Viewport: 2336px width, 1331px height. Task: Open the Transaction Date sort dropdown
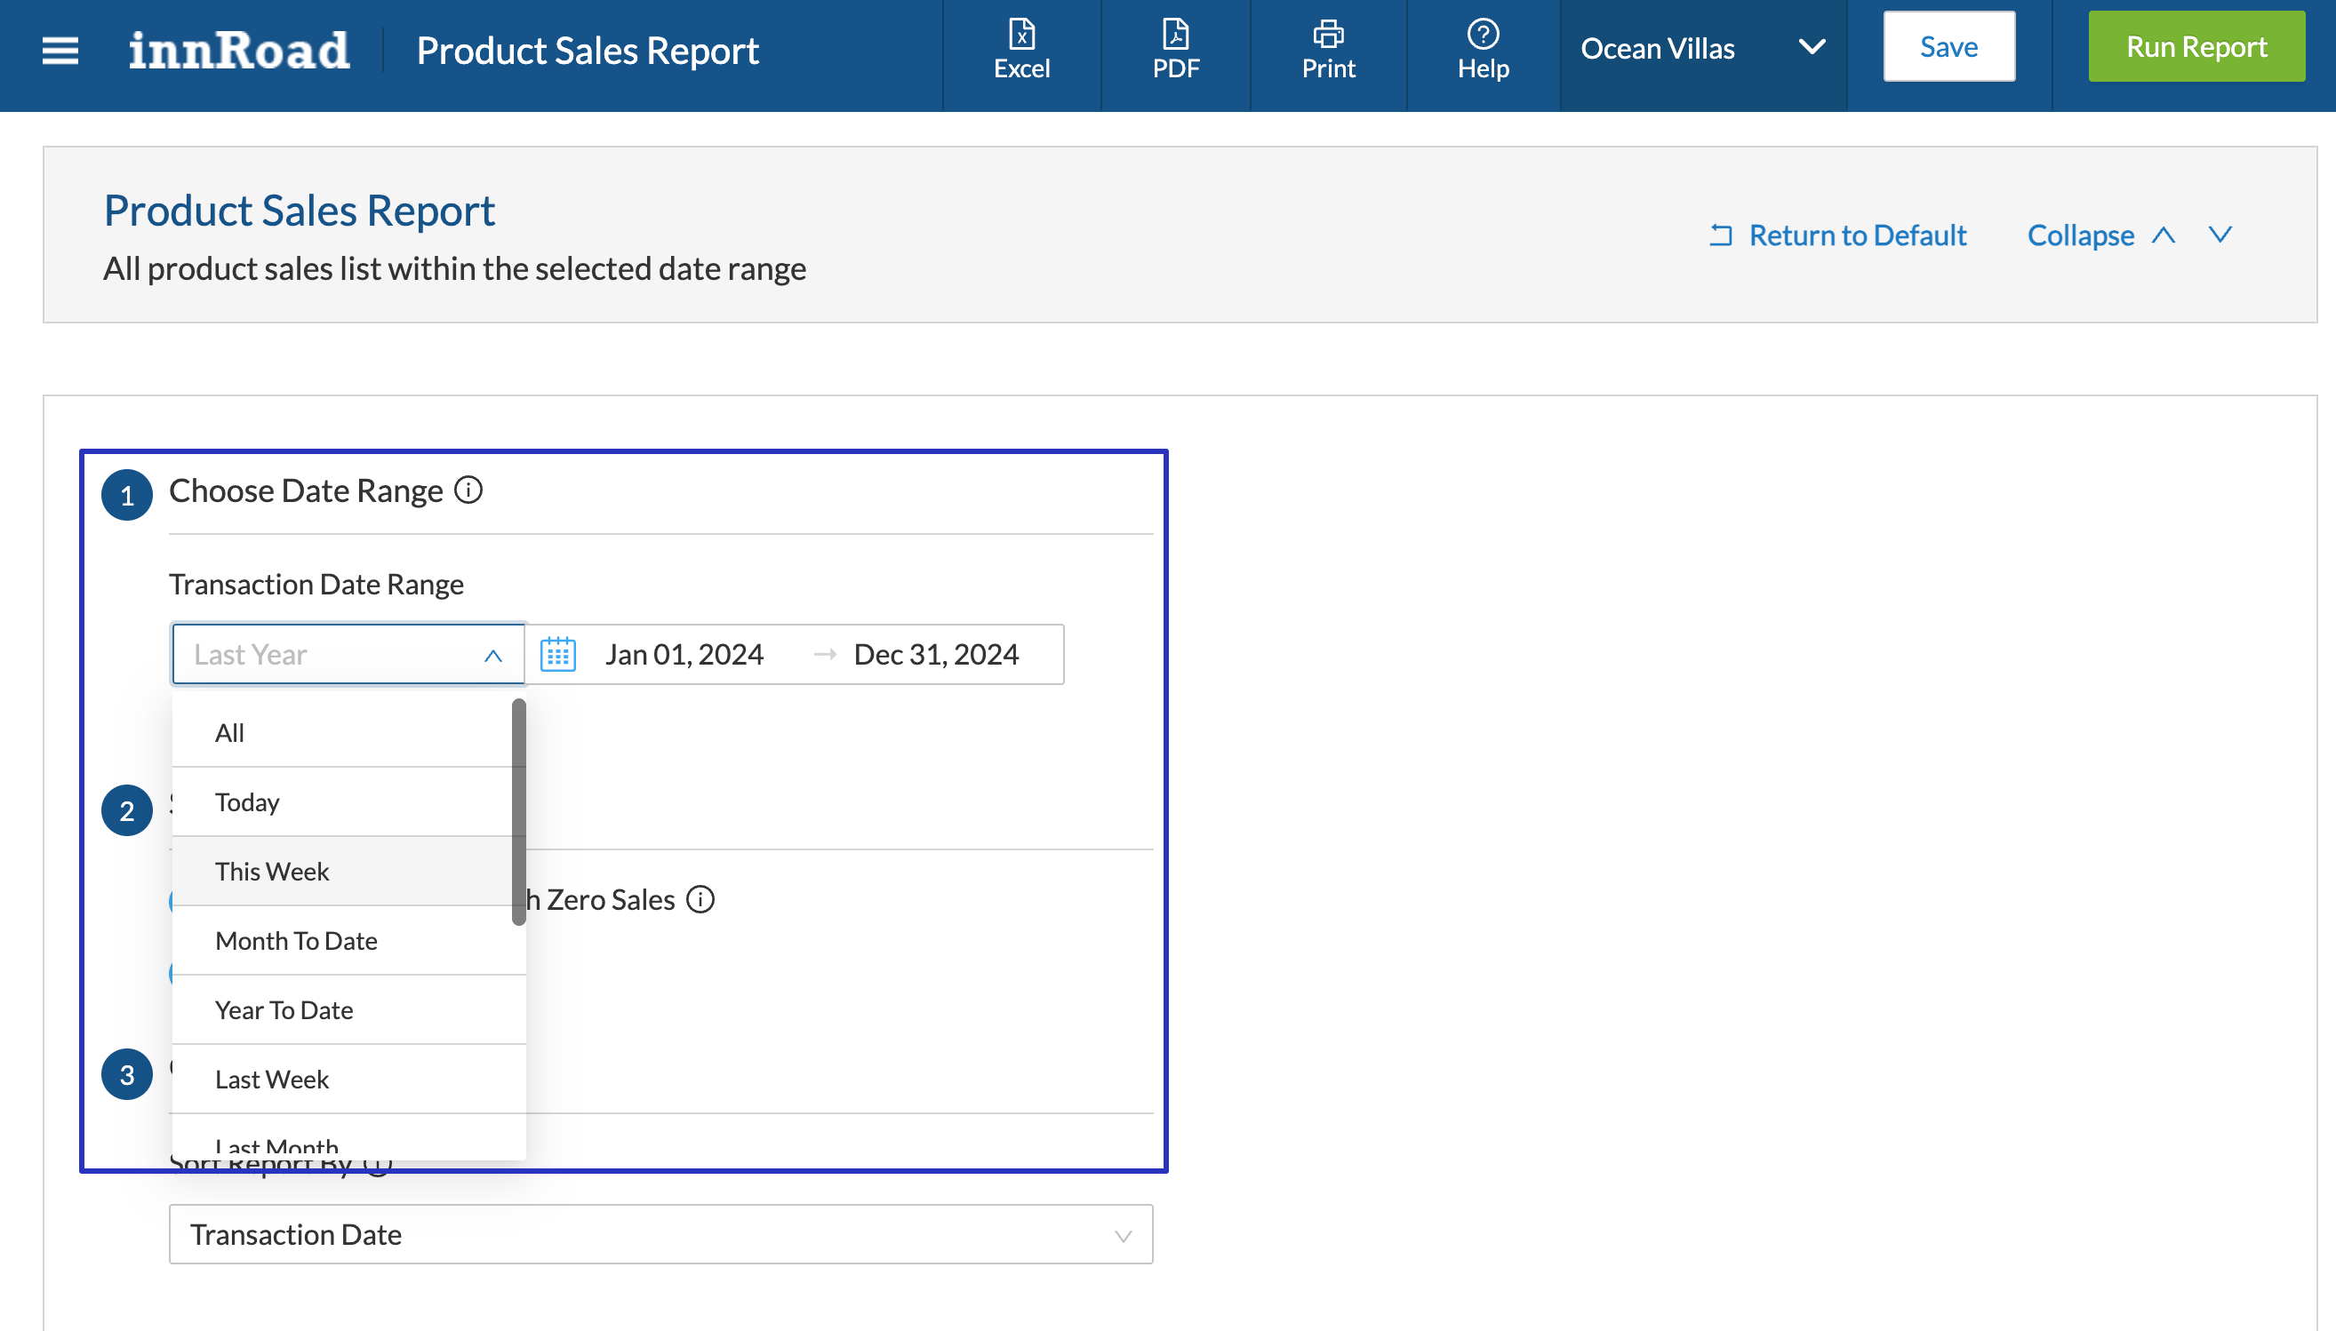pos(660,1234)
